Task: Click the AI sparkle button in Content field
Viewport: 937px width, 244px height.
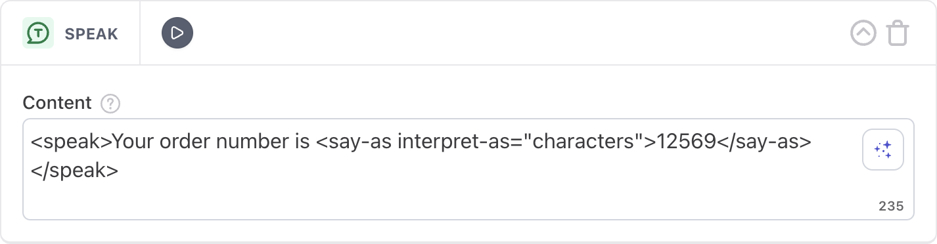Action: tap(883, 150)
